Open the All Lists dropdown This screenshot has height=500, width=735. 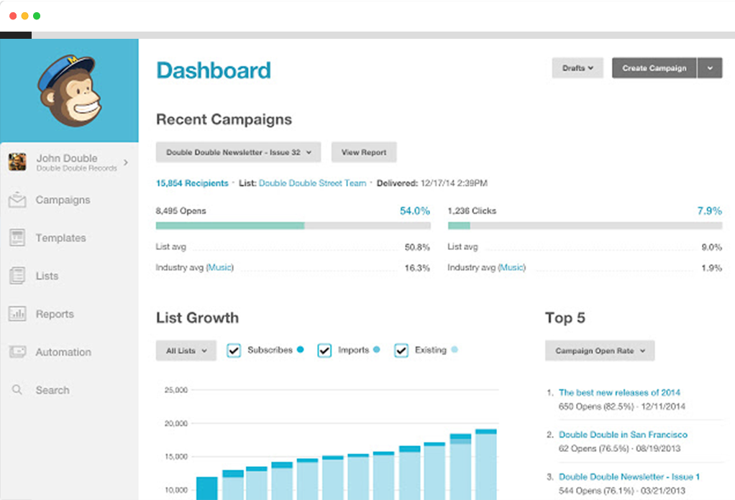point(186,351)
